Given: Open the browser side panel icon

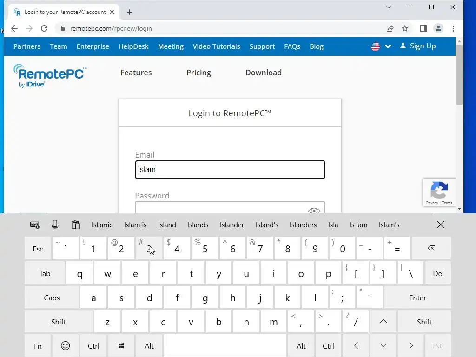Looking at the screenshot, I should coord(423,28).
